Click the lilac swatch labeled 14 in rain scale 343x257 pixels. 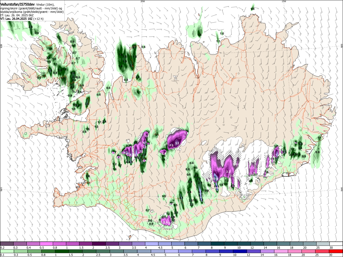coord(267,251)
